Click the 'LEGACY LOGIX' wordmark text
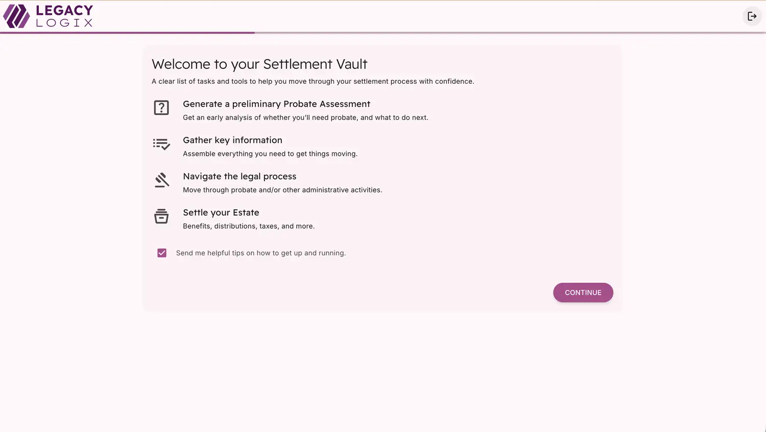Screen dimensions: 766x432 coord(64,16)
